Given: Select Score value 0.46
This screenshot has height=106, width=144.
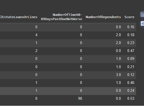Looking at the screenshot, I should click(131, 83).
